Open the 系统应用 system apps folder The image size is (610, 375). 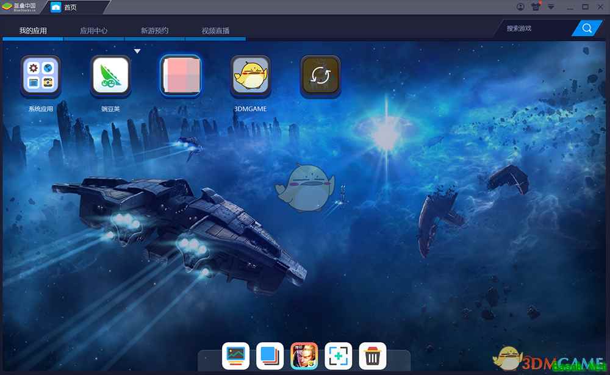pyautogui.click(x=41, y=75)
